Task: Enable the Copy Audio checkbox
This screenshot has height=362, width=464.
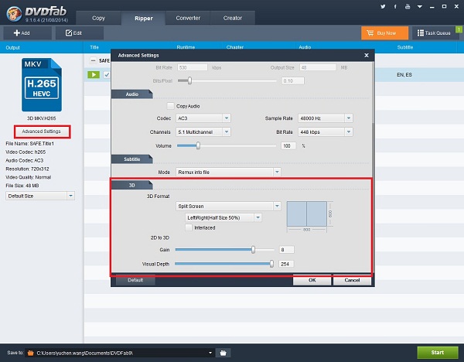Action: [x=170, y=106]
